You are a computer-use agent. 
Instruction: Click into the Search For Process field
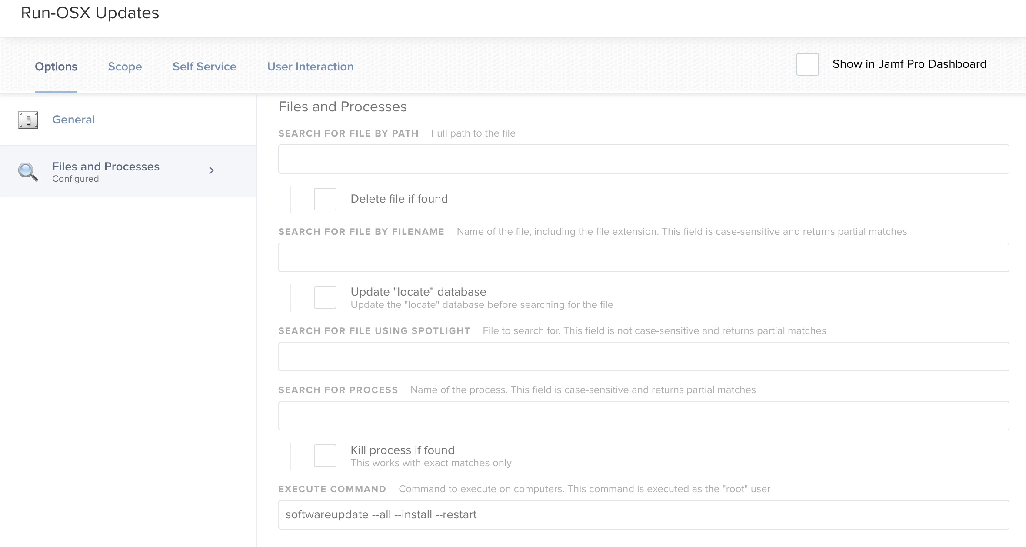643,416
